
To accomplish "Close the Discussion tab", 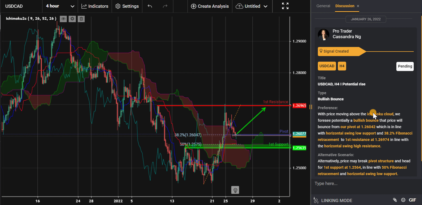I will point(358,6).
